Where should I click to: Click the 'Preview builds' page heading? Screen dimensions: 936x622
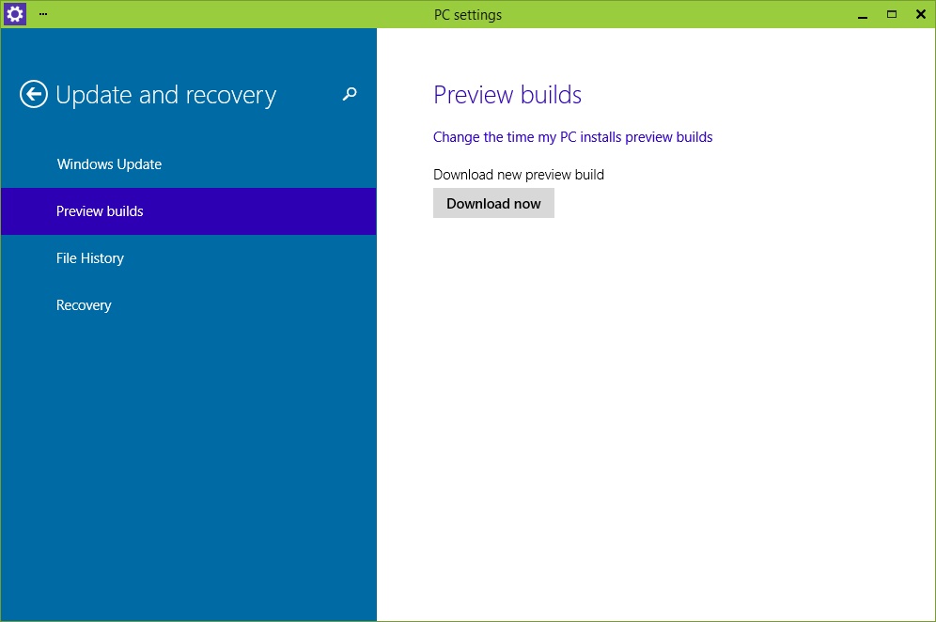507,95
